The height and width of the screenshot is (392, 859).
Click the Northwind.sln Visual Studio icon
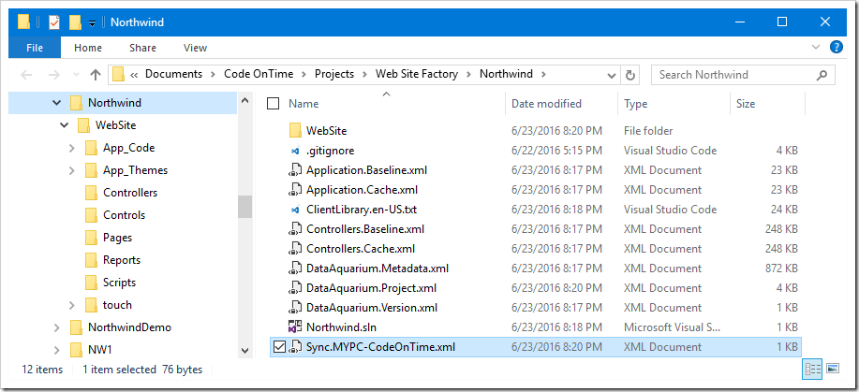(295, 327)
